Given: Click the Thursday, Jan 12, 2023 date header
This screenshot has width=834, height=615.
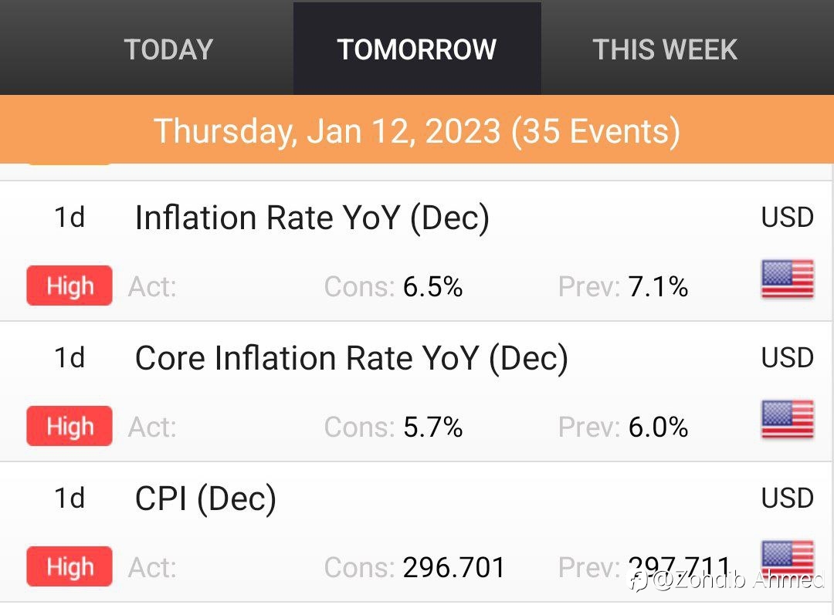Looking at the screenshot, I should coord(417,130).
